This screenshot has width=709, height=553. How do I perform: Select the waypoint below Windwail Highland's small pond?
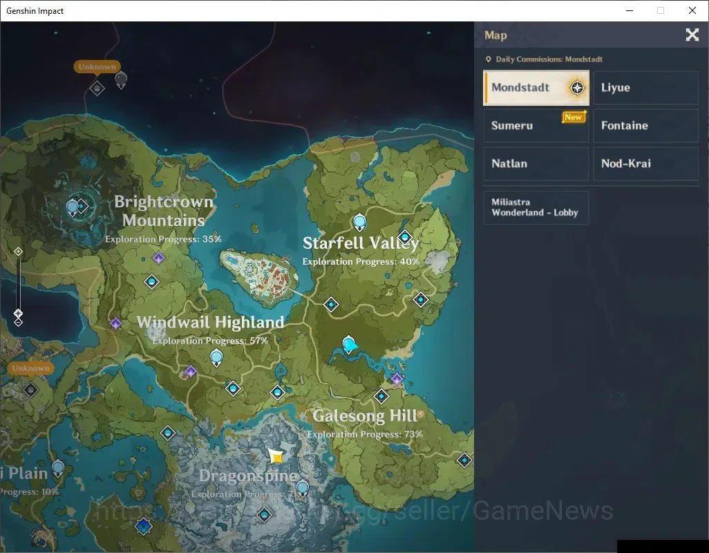[277, 392]
